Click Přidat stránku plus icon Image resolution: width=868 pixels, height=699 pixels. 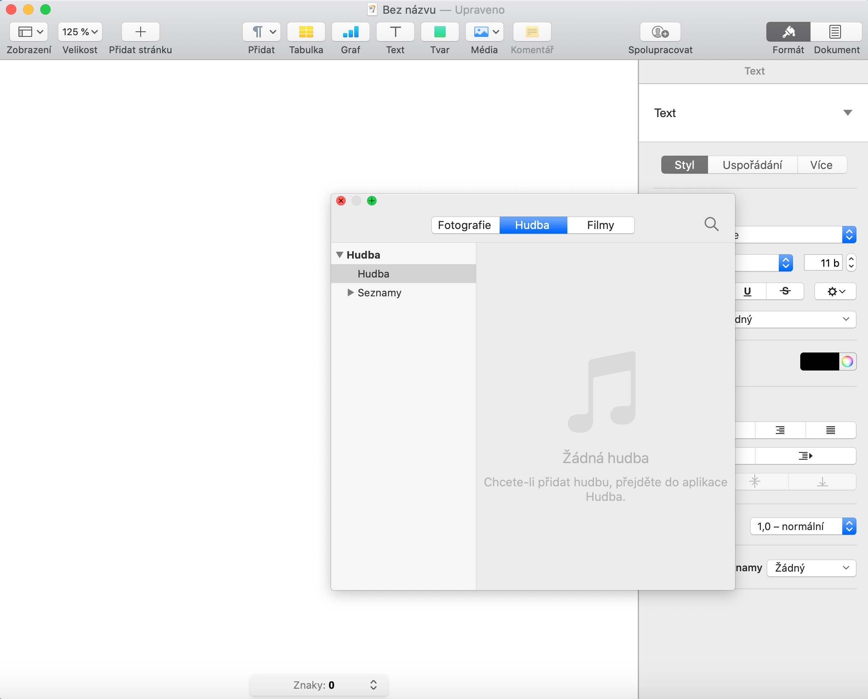pyautogui.click(x=140, y=32)
